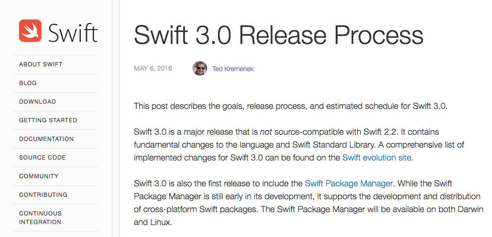Open the Download page from sidebar
Viewport: 492px width, 237px height.
coord(37,102)
